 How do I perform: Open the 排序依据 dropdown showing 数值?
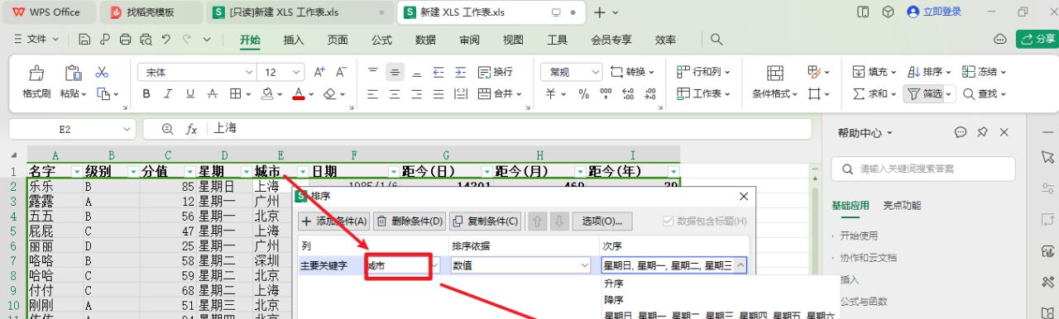[586, 266]
